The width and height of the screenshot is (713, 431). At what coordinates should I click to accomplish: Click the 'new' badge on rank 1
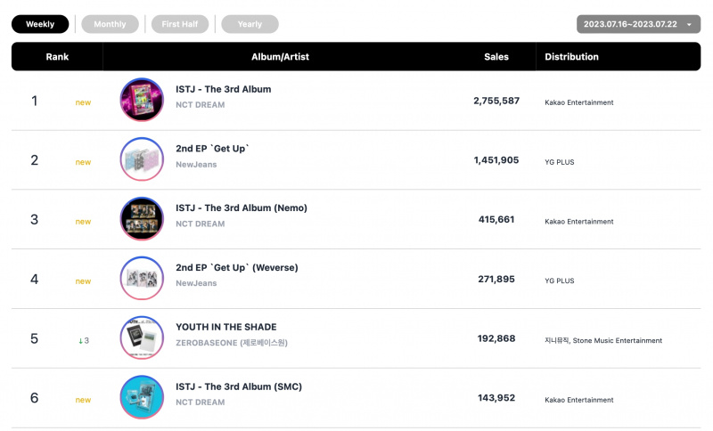(83, 102)
